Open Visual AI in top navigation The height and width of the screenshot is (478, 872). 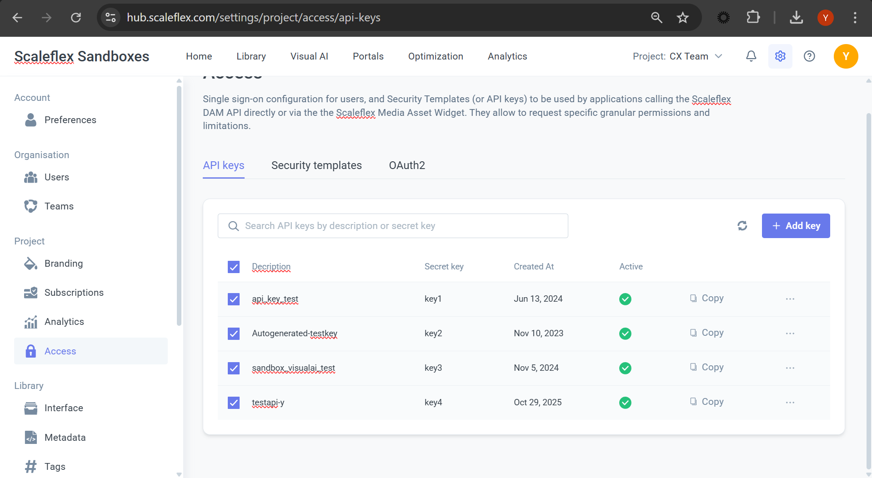pos(309,56)
